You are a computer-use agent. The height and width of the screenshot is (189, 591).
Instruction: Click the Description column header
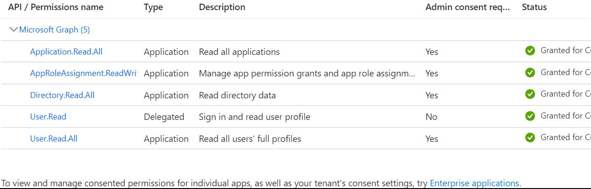222,7
